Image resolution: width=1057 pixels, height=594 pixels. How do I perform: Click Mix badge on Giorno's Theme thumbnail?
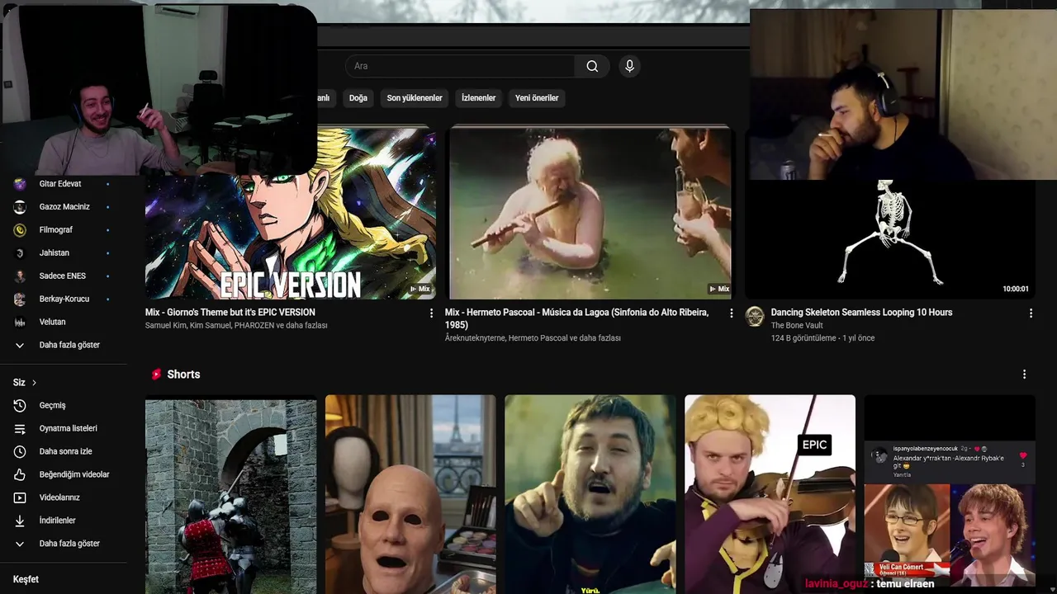[x=419, y=289]
